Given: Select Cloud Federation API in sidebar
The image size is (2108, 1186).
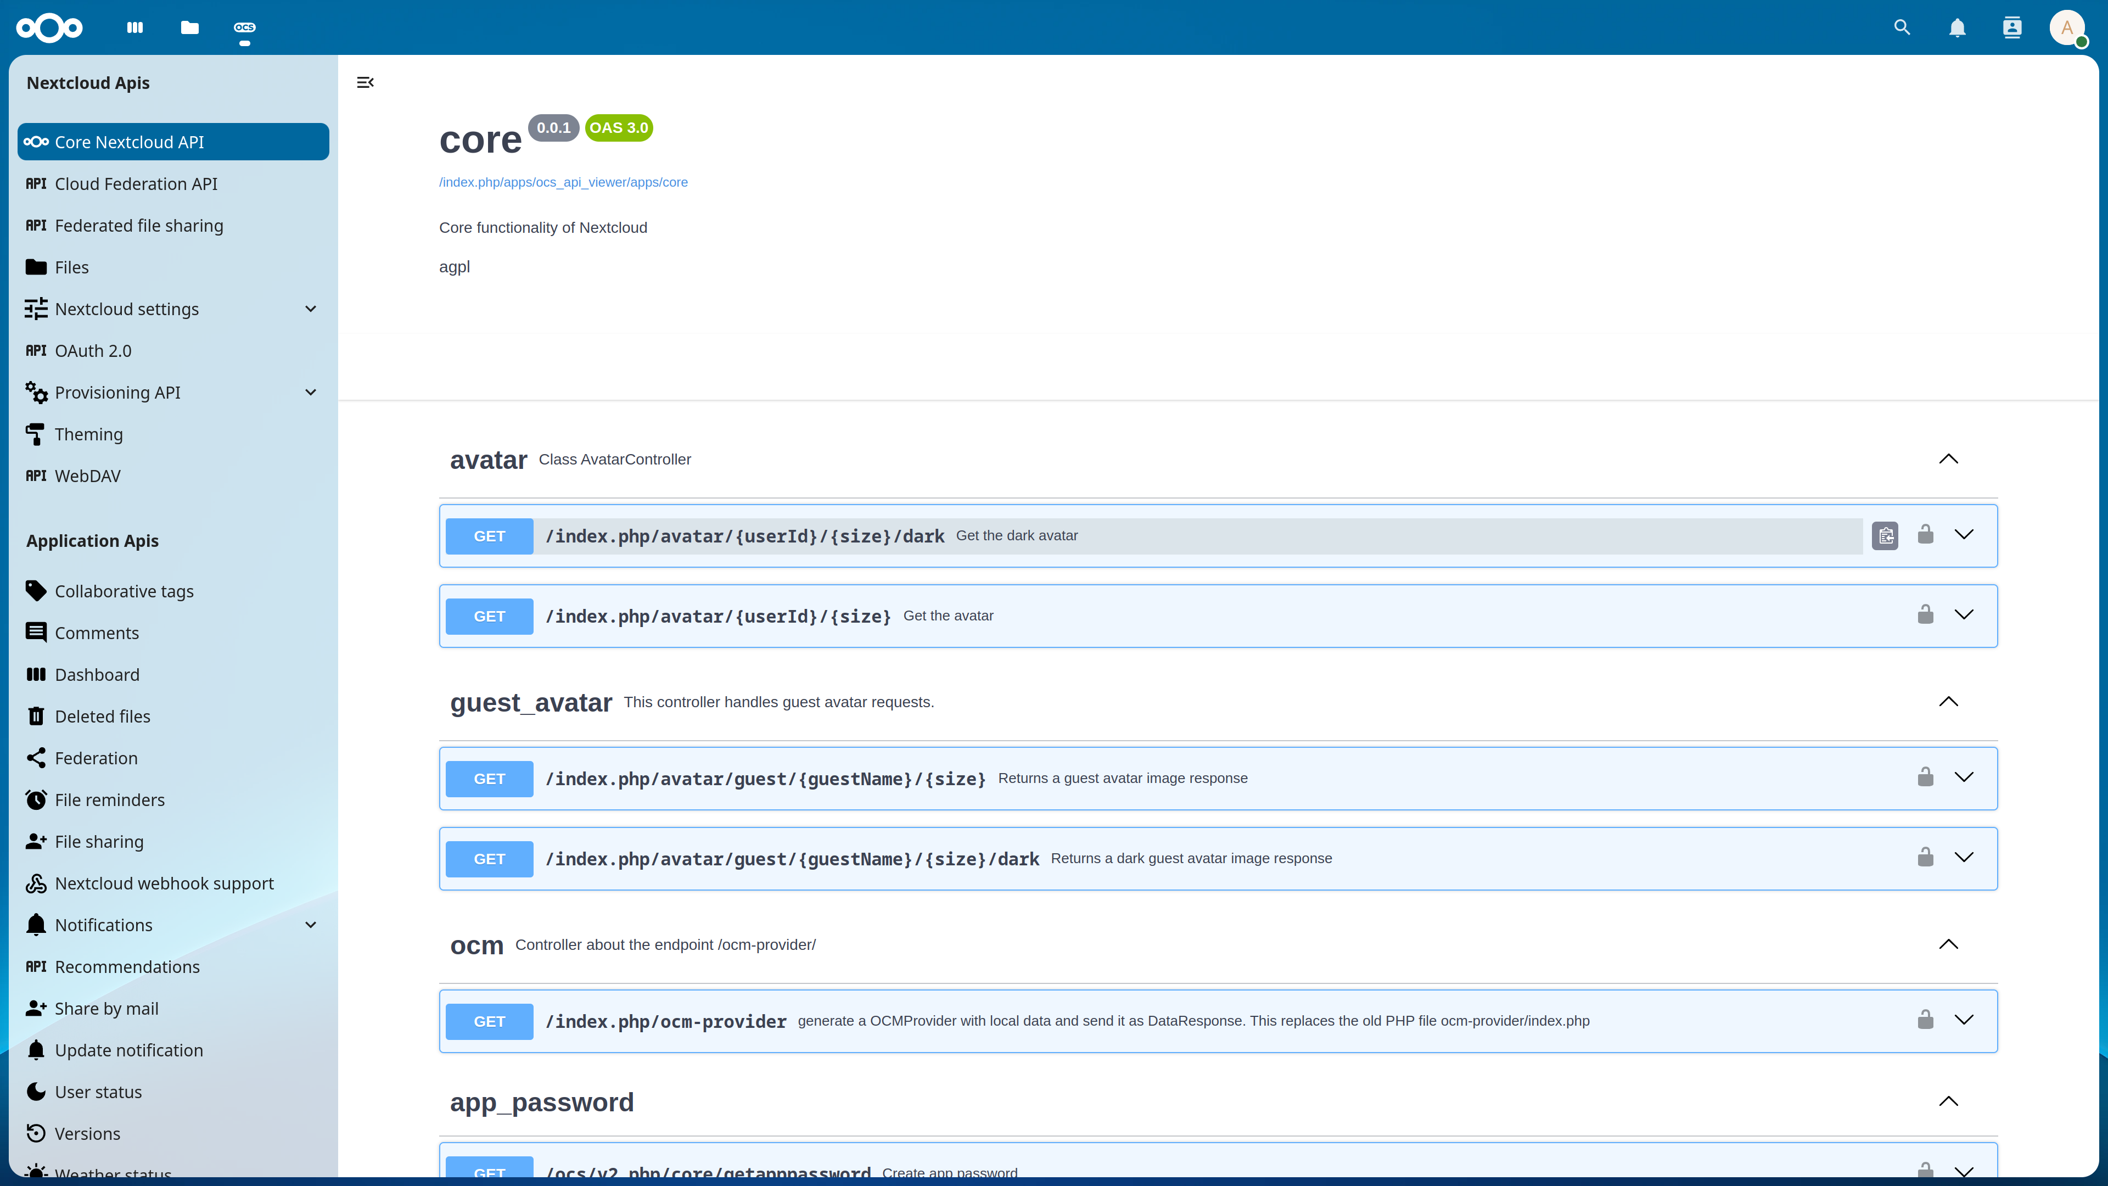Looking at the screenshot, I should (x=173, y=183).
